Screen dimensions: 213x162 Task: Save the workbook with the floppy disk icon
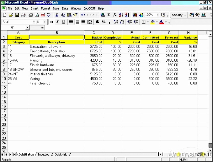(17, 15)
